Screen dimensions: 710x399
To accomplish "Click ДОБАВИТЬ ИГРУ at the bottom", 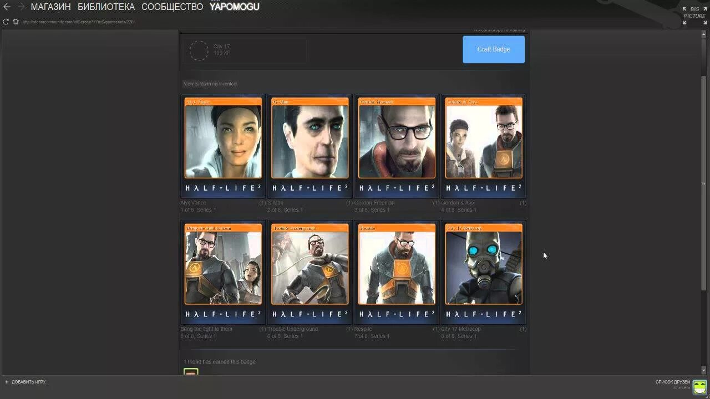I will click(x=30, y=382).
